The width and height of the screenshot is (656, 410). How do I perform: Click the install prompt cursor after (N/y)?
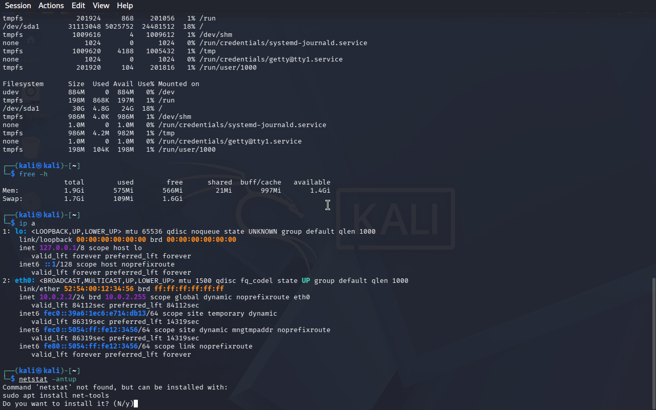click(135, 404)
